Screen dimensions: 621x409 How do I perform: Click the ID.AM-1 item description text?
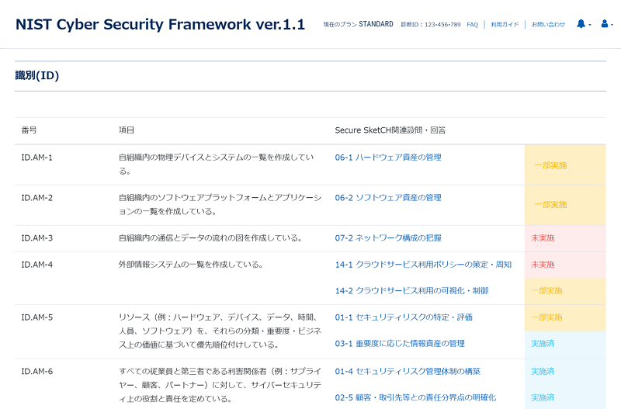[217, 165]
